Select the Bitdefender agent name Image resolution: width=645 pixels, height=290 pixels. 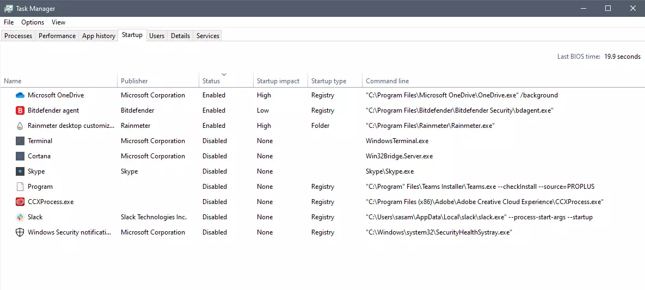click(x=53, y=110)
